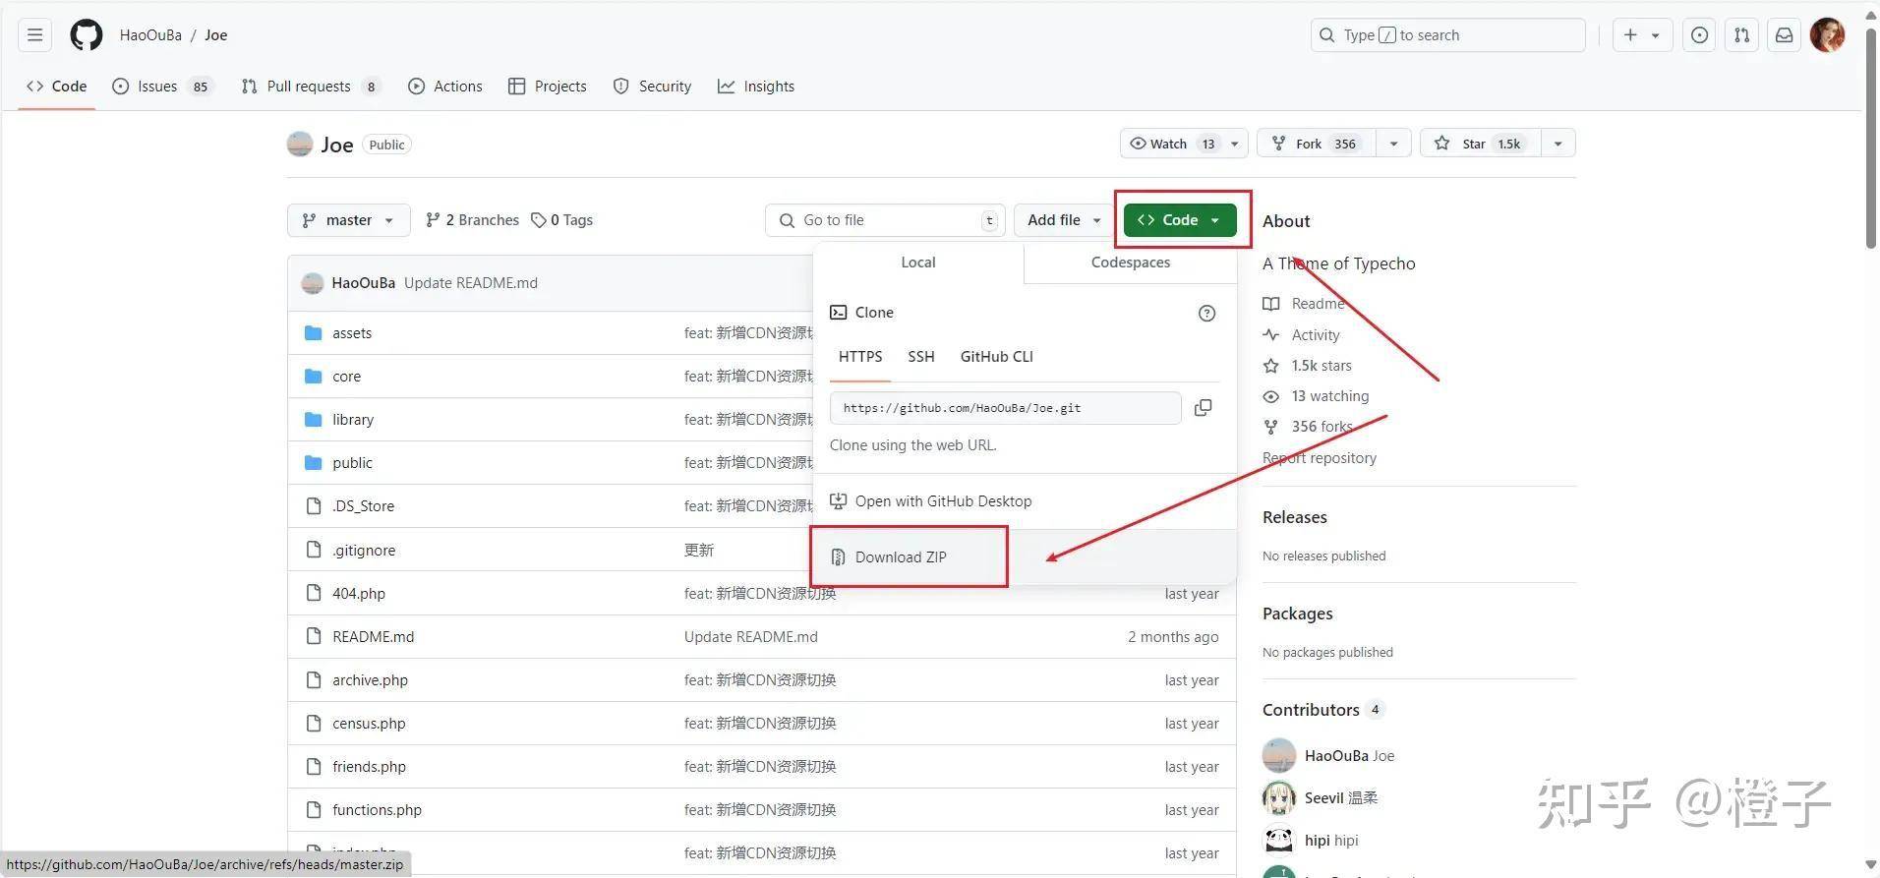Switch to the Code tab
The height and width of the screenshot is (878, 1880).
point(57,87)
